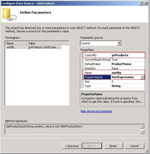Select the DefaultValue property row
Screen dimensions: 150x154
pyautogui.click(x=114, y=64)
